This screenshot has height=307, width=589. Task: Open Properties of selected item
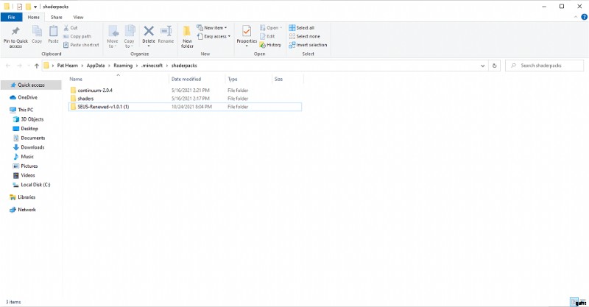tap(247, 36)
